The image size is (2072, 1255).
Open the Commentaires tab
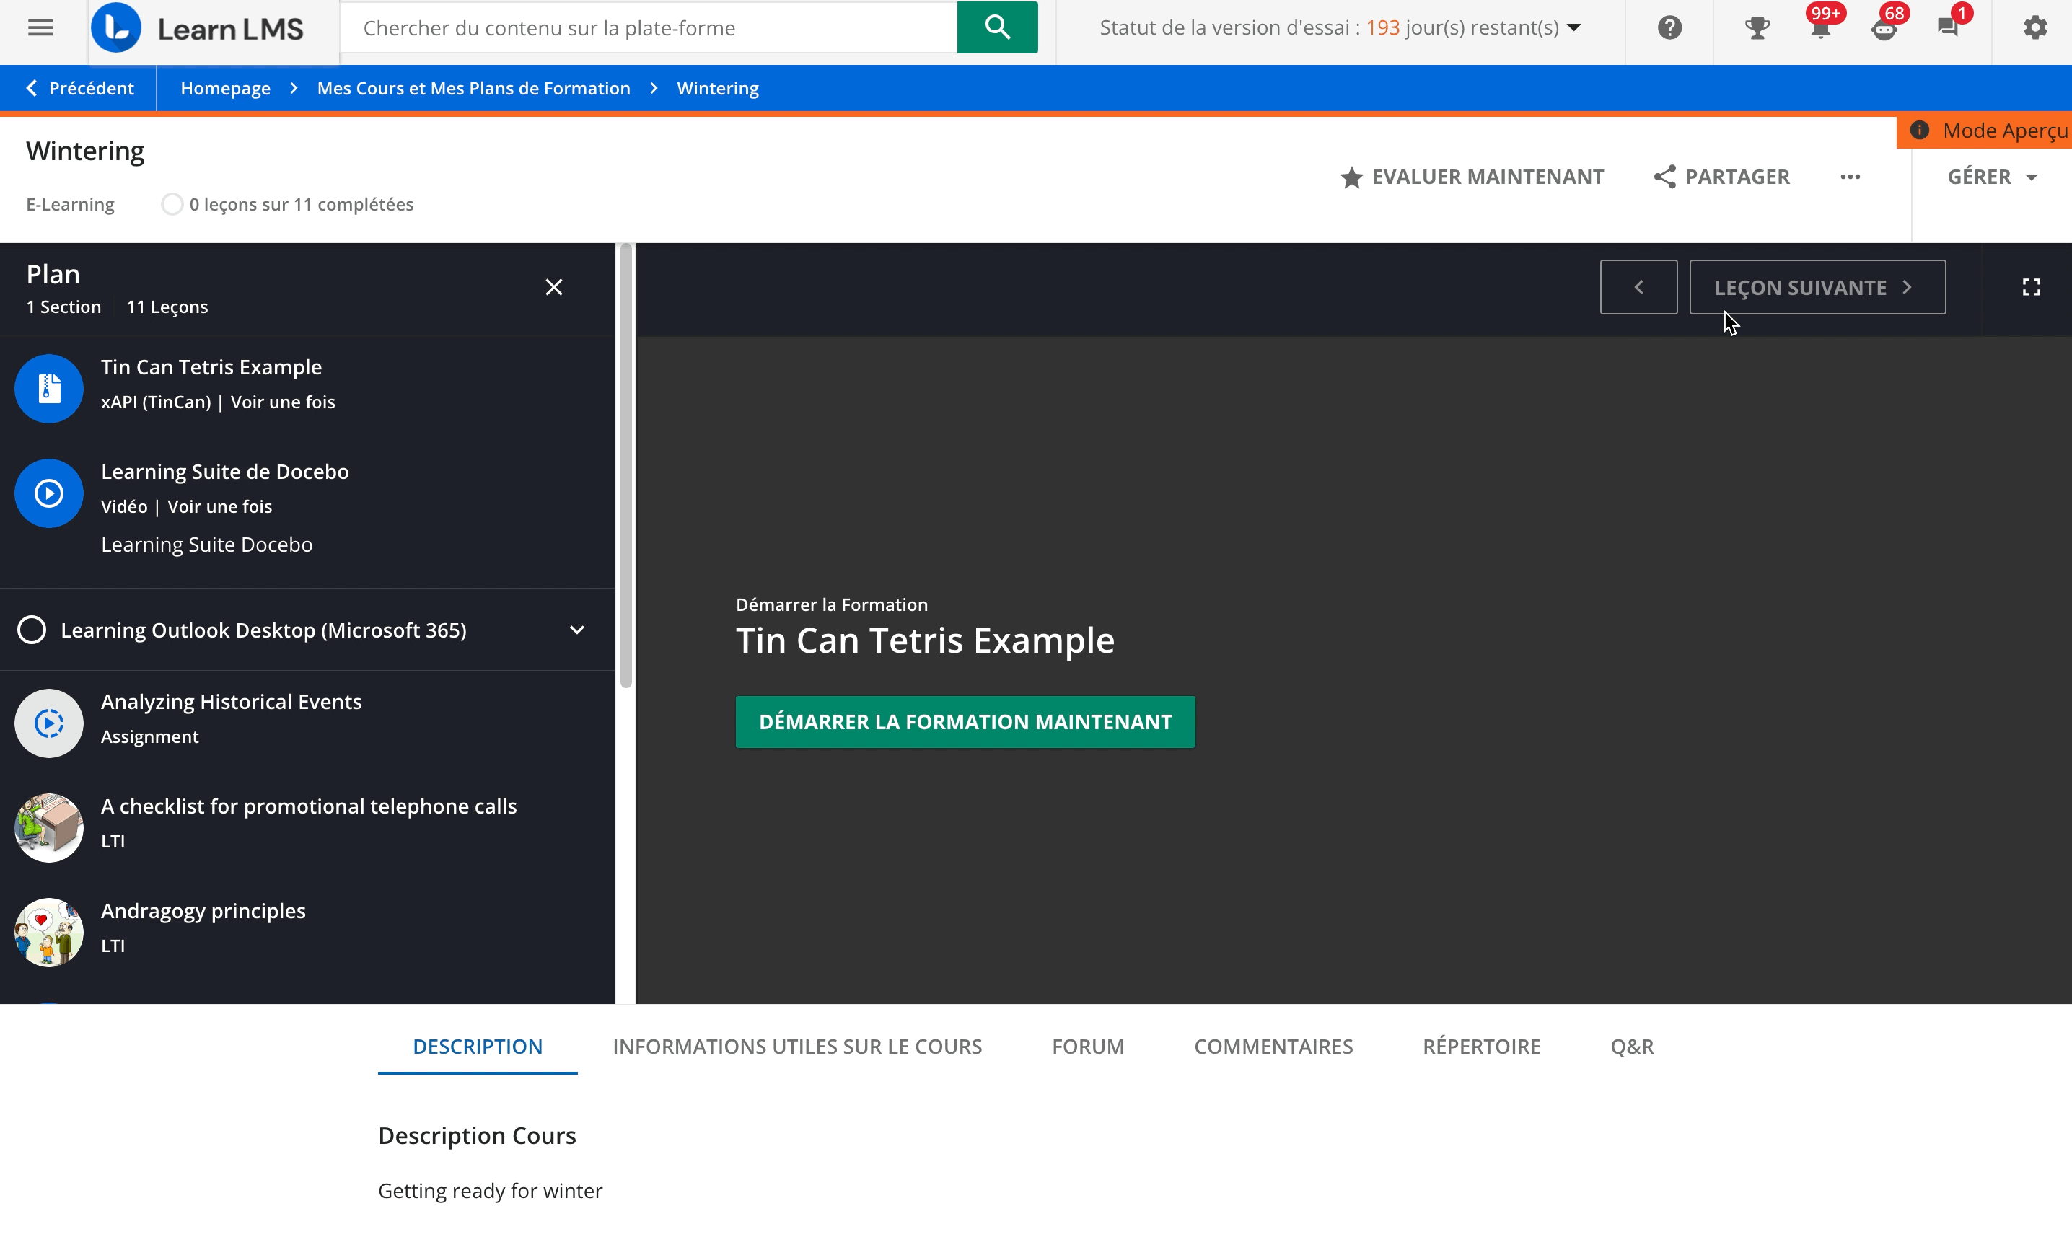[1273, 1047]
